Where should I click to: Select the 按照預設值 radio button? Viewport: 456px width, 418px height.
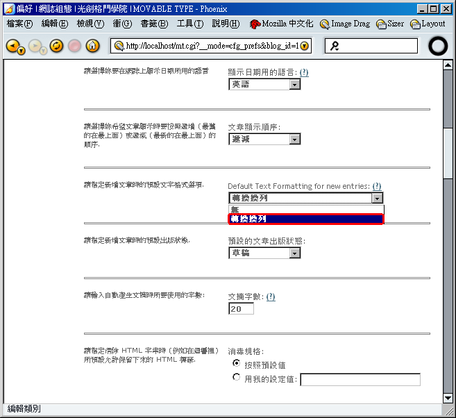tap(237, 363)
